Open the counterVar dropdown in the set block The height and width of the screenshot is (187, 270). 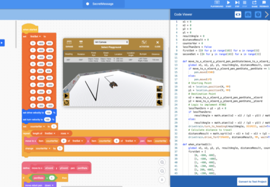point(37,126)
